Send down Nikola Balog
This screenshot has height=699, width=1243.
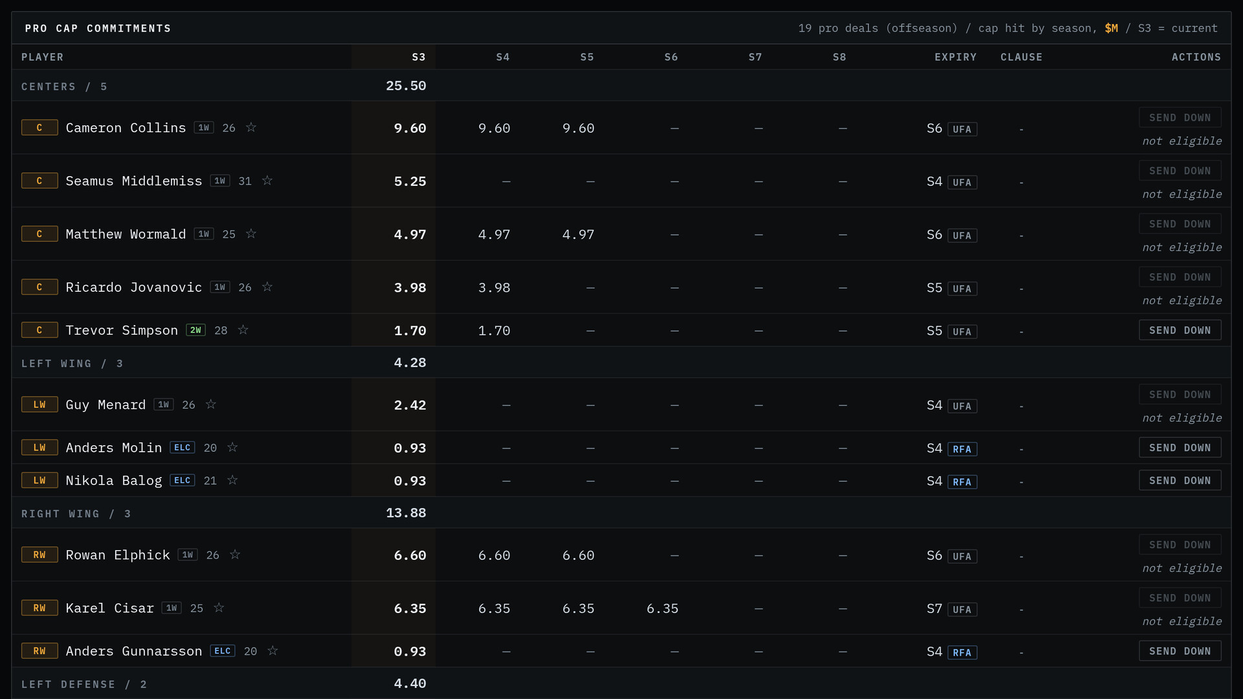click(x=1180, y=480)
